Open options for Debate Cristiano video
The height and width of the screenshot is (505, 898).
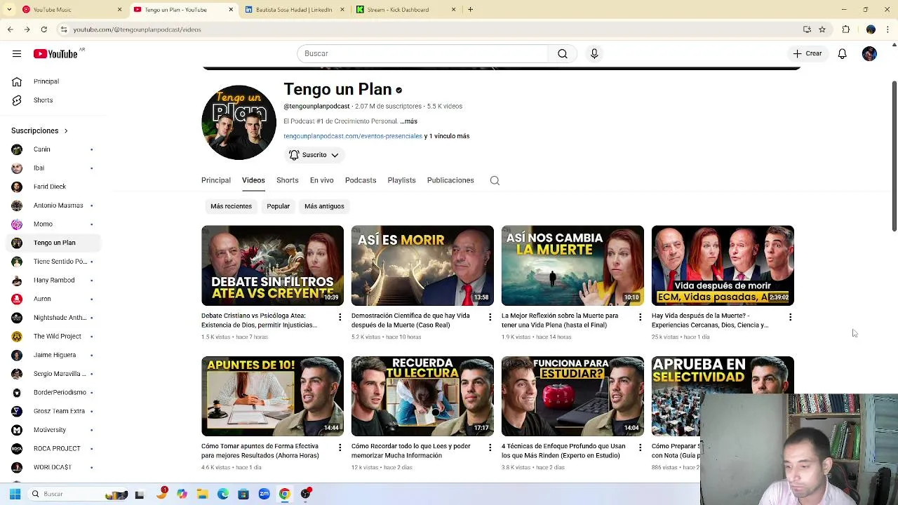click(340, 317)
